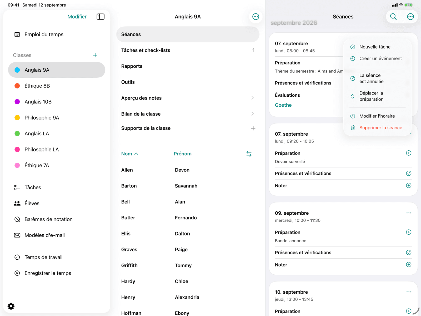Open the Anglais 9A more options button

point(255,17)
